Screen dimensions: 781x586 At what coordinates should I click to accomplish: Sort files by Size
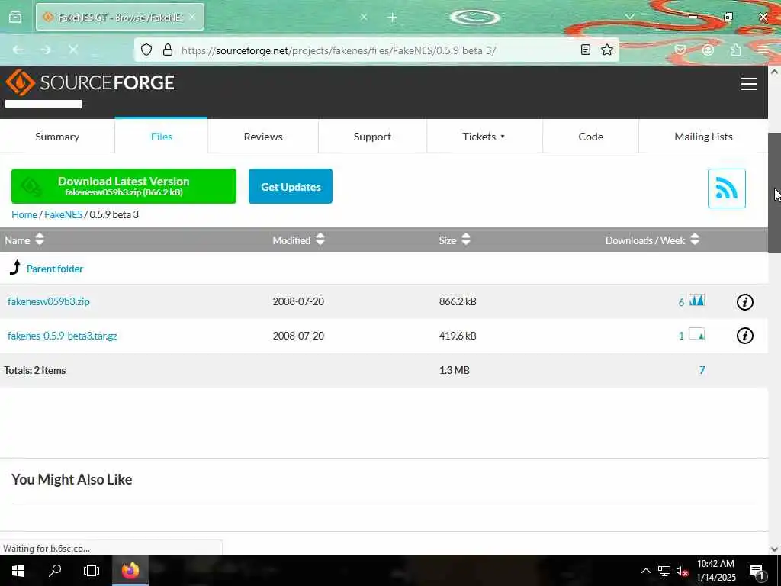455,240
